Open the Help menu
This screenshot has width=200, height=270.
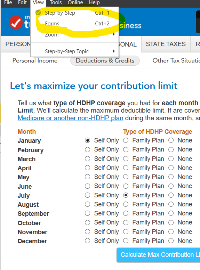point(94,2)
